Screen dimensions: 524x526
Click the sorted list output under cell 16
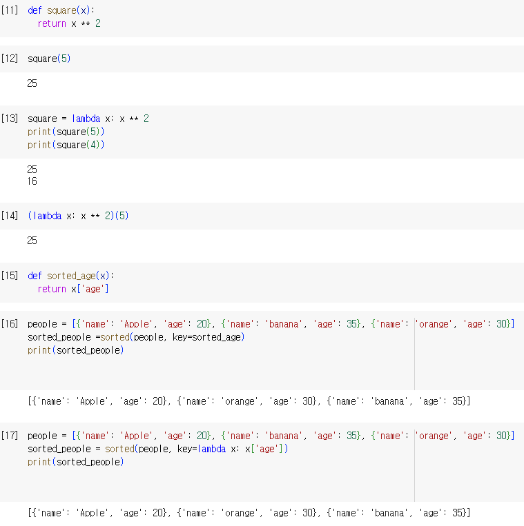(249, 401)
